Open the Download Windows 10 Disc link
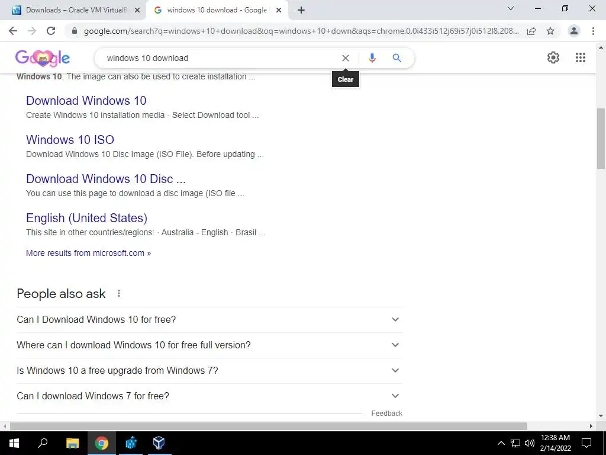The height and width of the screenshot is (455, 606). [x=105, y=179]
